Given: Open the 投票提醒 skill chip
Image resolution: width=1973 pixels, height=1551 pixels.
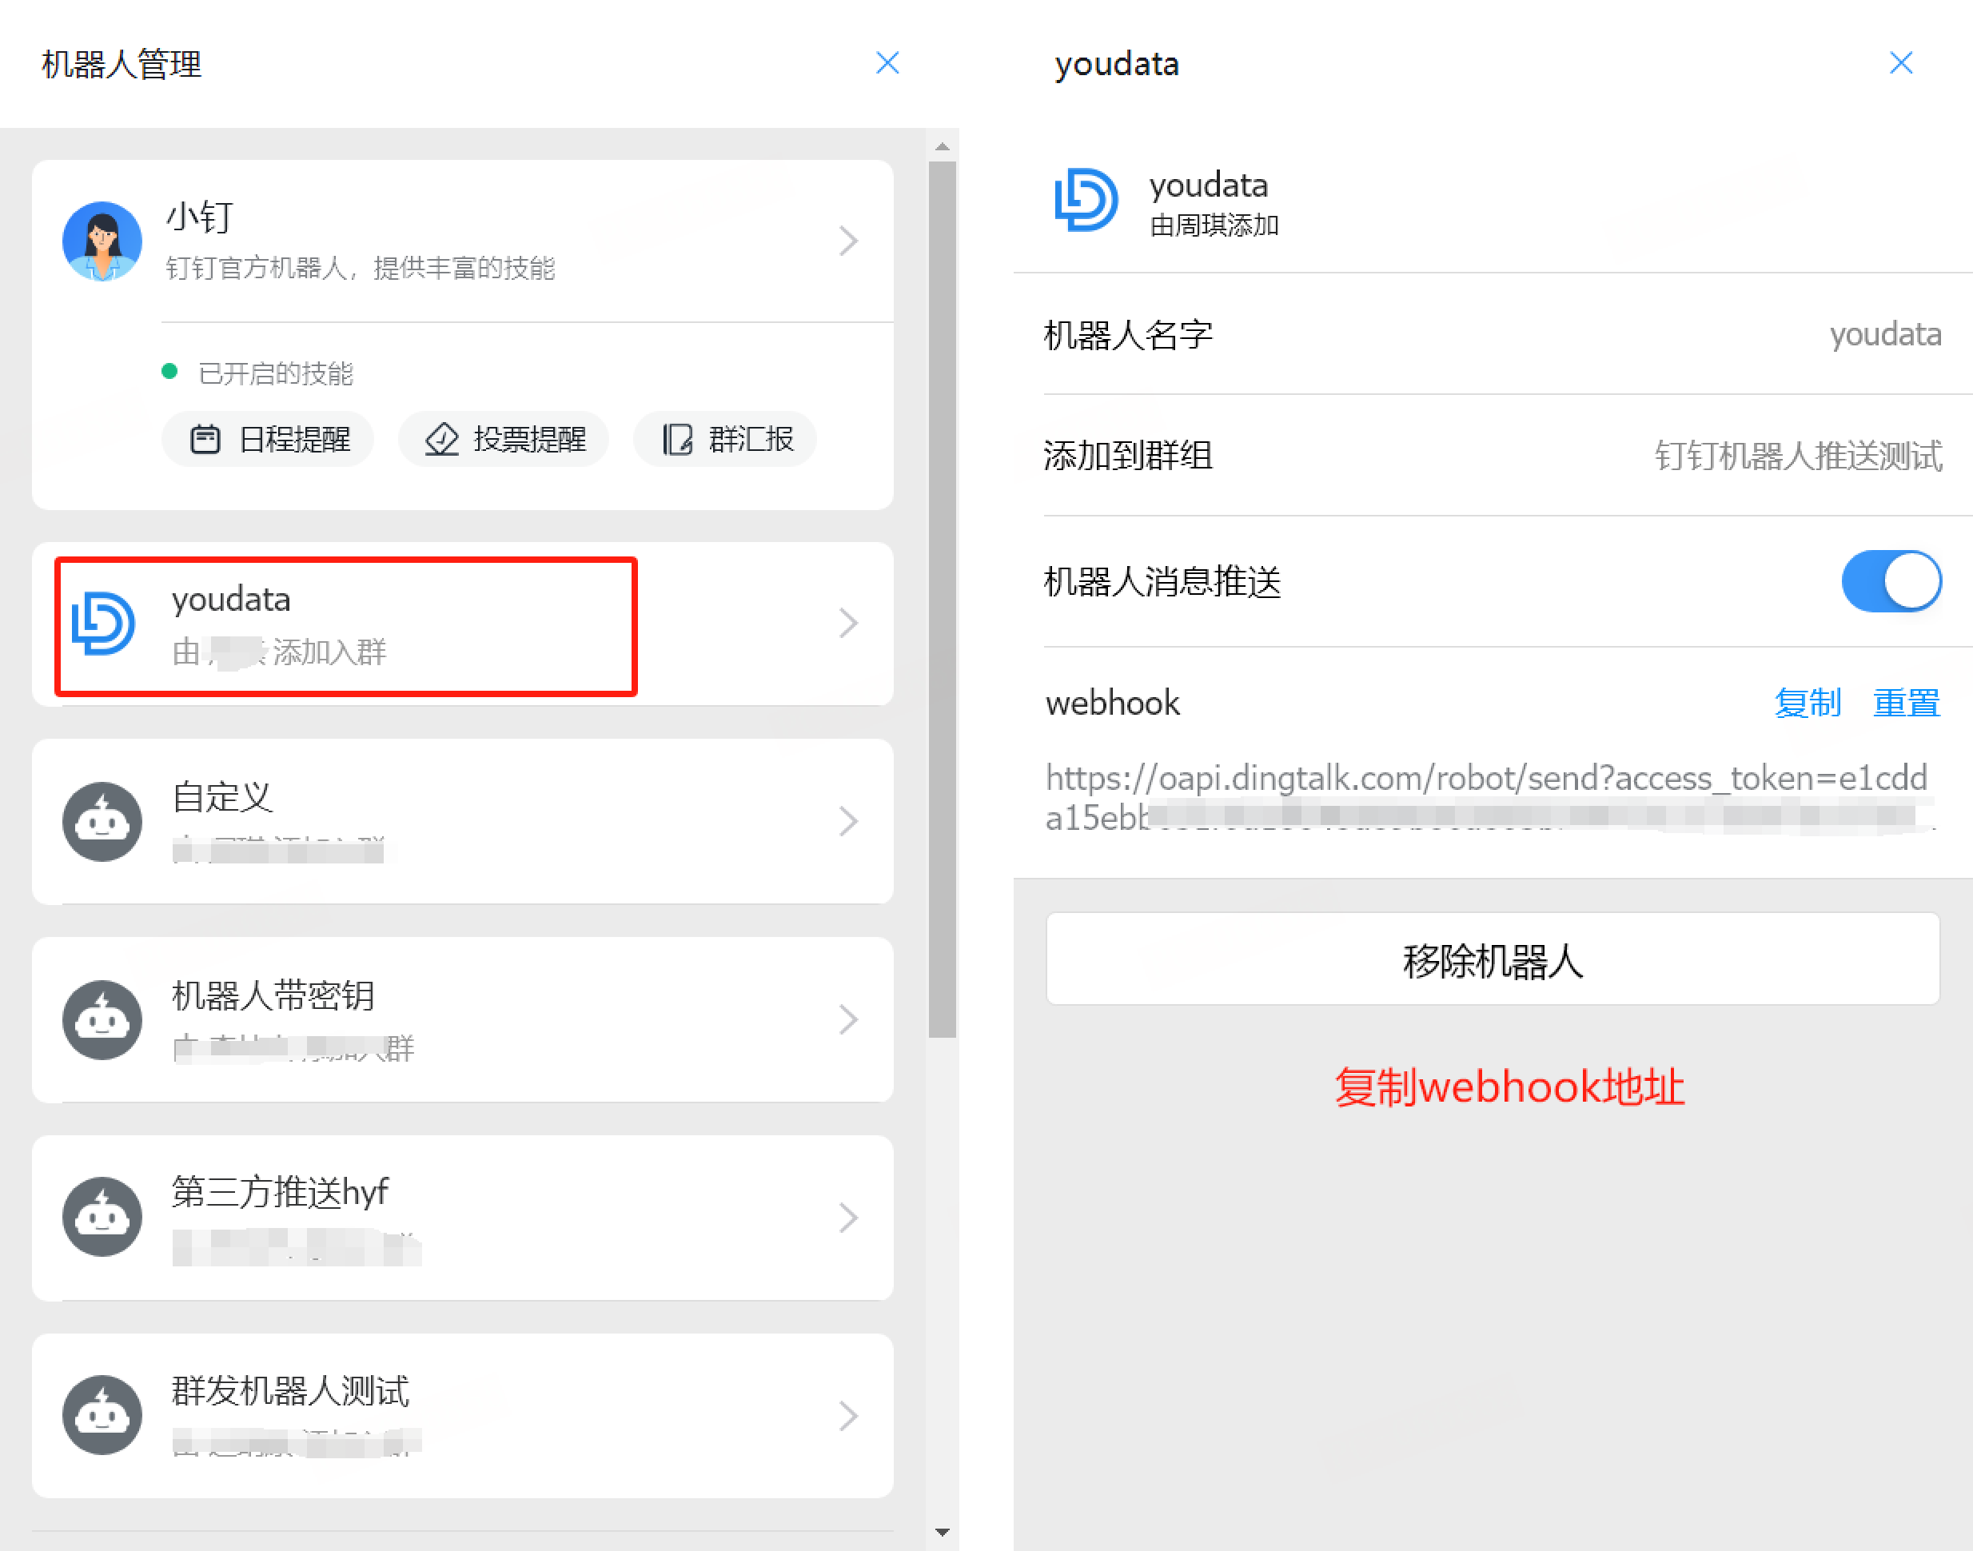Looking at the screenshot, I should click(504, 440).
